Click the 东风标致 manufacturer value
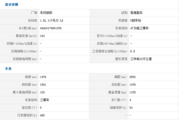The height and width of the screenshot is (120, 179). pyautogui.click(x=46, y=13)
